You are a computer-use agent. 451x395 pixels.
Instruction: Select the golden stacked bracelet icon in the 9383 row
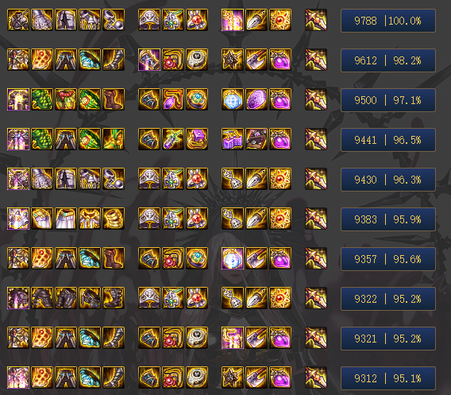114,219
